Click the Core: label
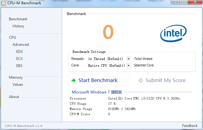Screen dimensions: 203x130 point(75,65)
